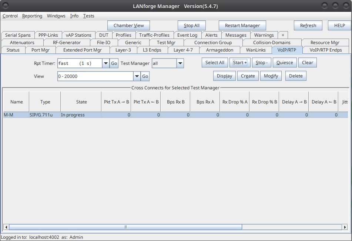Open the VoIP/RTP Endps tab
352x241 pixels.
click(x=326, y=50)
